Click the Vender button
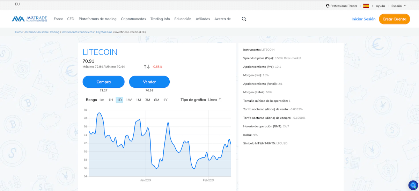 click(149, 82)
